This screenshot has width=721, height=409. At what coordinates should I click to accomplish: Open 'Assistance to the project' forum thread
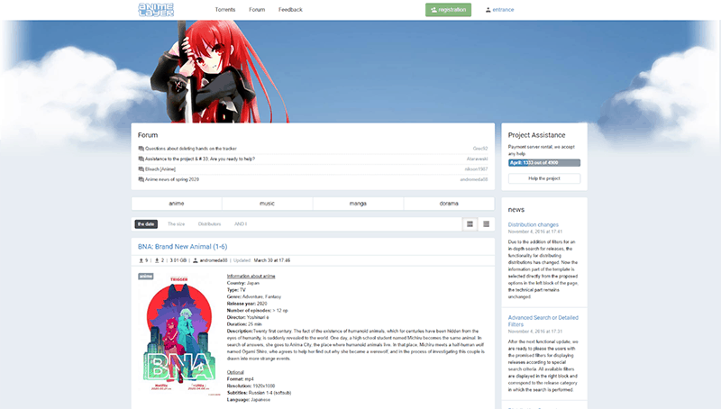[x=199, y=159]
